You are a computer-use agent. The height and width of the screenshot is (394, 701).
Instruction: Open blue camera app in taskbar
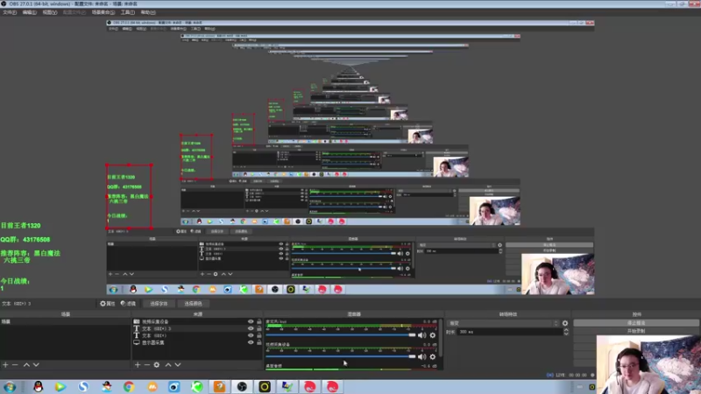tap(173, 387)
